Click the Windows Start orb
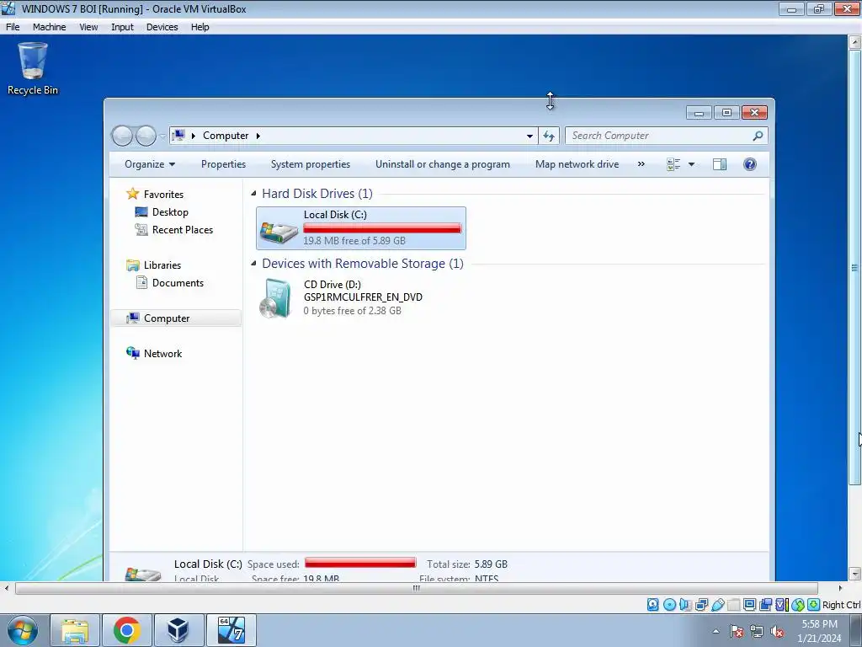The height and width of the screenshot is (647, 862). [23, 630]
